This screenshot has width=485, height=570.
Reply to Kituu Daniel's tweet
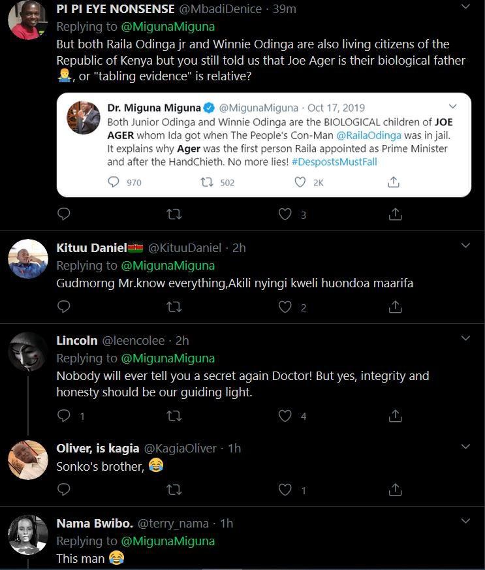click(64, 306)
